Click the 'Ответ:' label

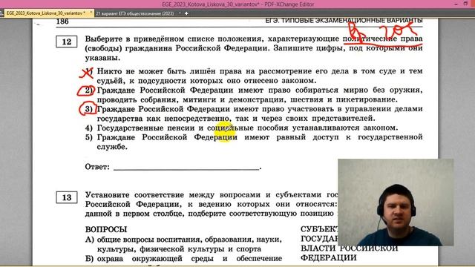tap(97, 167)
